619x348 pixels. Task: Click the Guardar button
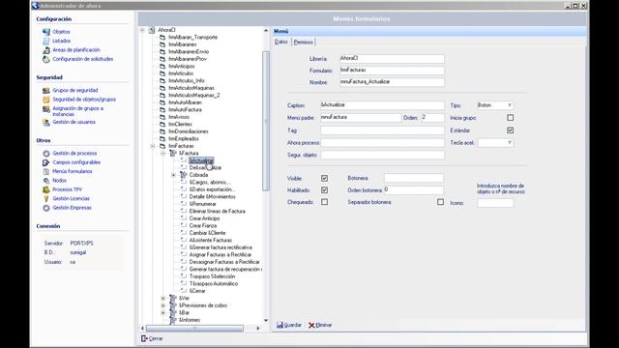tap(289, 325)
